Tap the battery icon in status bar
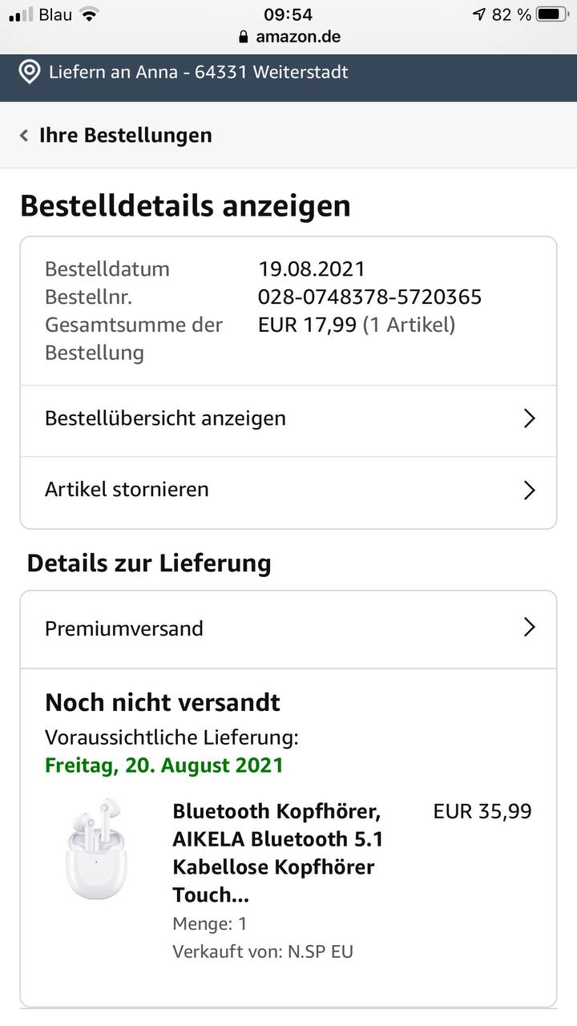577x1026 pixels. [551, 14]
